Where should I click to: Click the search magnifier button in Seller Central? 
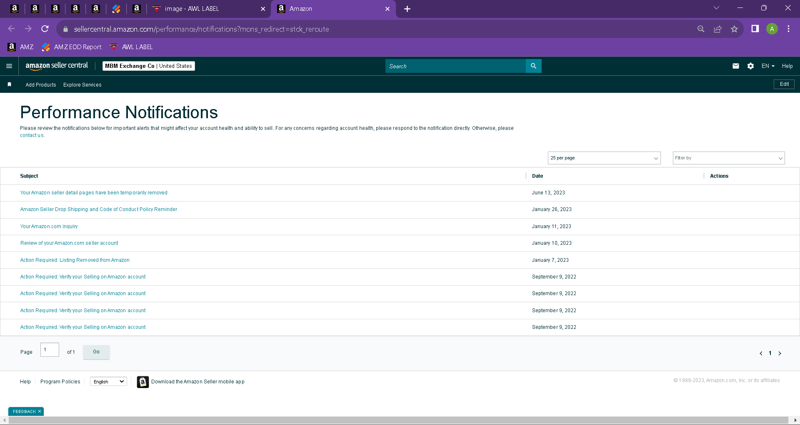click(533, 66)
